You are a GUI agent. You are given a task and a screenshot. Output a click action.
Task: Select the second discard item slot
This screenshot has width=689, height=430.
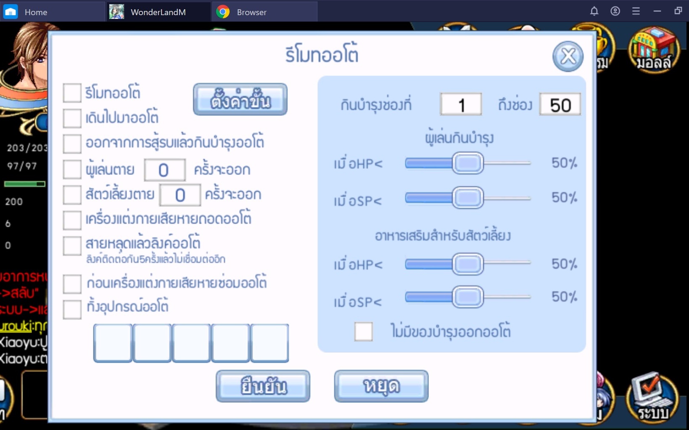pos(152,343)
